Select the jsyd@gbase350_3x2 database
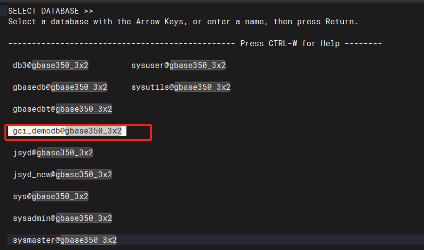424x250 pixels. [x=53, y=153]
